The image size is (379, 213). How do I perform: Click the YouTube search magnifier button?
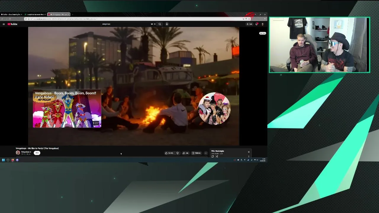(x=160, y=24)
